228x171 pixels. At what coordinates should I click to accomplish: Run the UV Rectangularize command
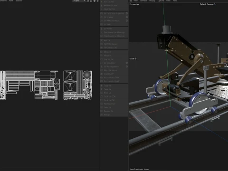tap(113, 66)
